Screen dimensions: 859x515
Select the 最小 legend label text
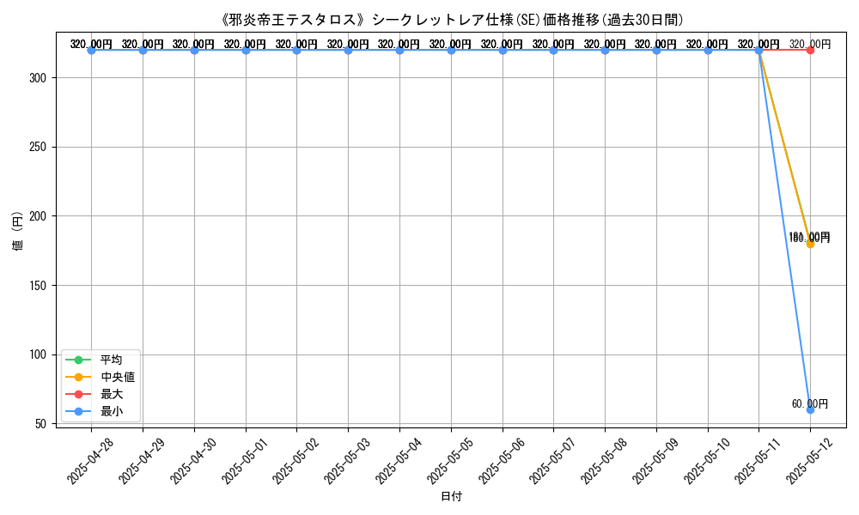coord(111,411)
